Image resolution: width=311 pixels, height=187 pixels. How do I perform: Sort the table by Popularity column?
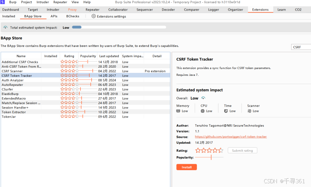(x=88, y=56)
